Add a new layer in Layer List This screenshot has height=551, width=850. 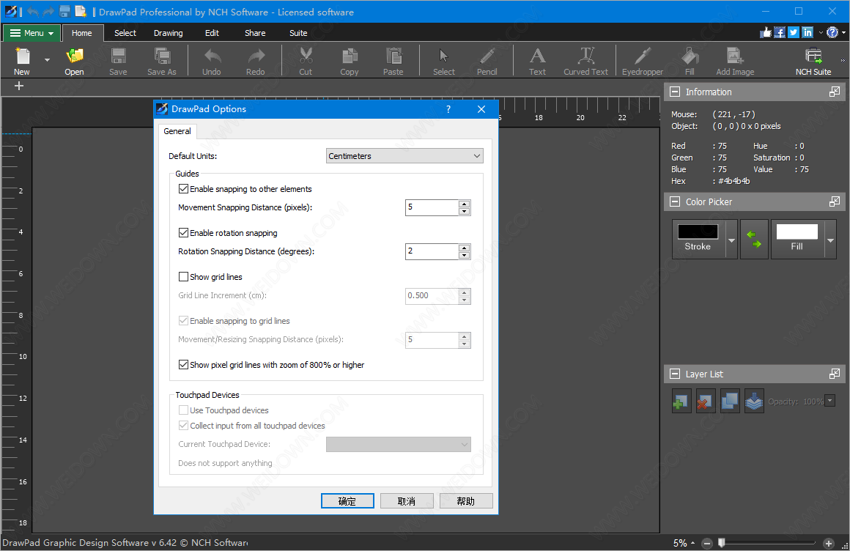pos(681,402)
